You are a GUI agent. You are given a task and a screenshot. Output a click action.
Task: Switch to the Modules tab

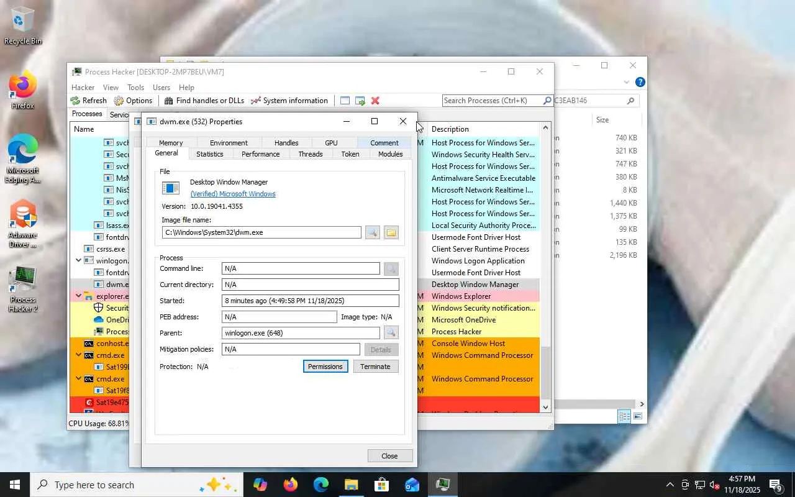coord(391,154)
